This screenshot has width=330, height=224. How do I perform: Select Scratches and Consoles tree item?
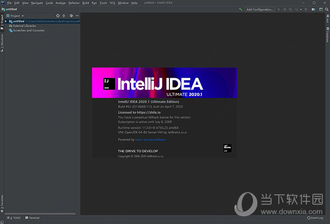coord(29,30)
